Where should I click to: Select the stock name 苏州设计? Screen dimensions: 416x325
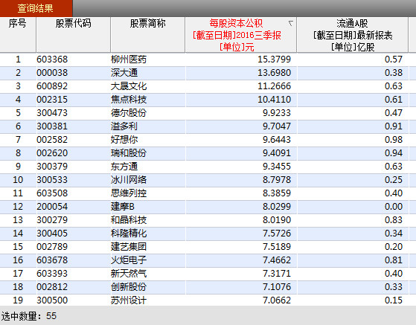pyautogui.click(x=129, y=300)
